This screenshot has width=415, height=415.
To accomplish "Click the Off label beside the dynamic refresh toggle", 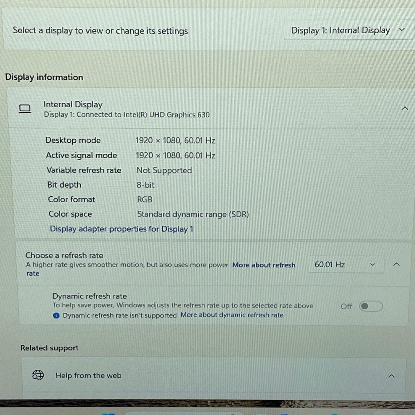I will [x=346, y=306].
